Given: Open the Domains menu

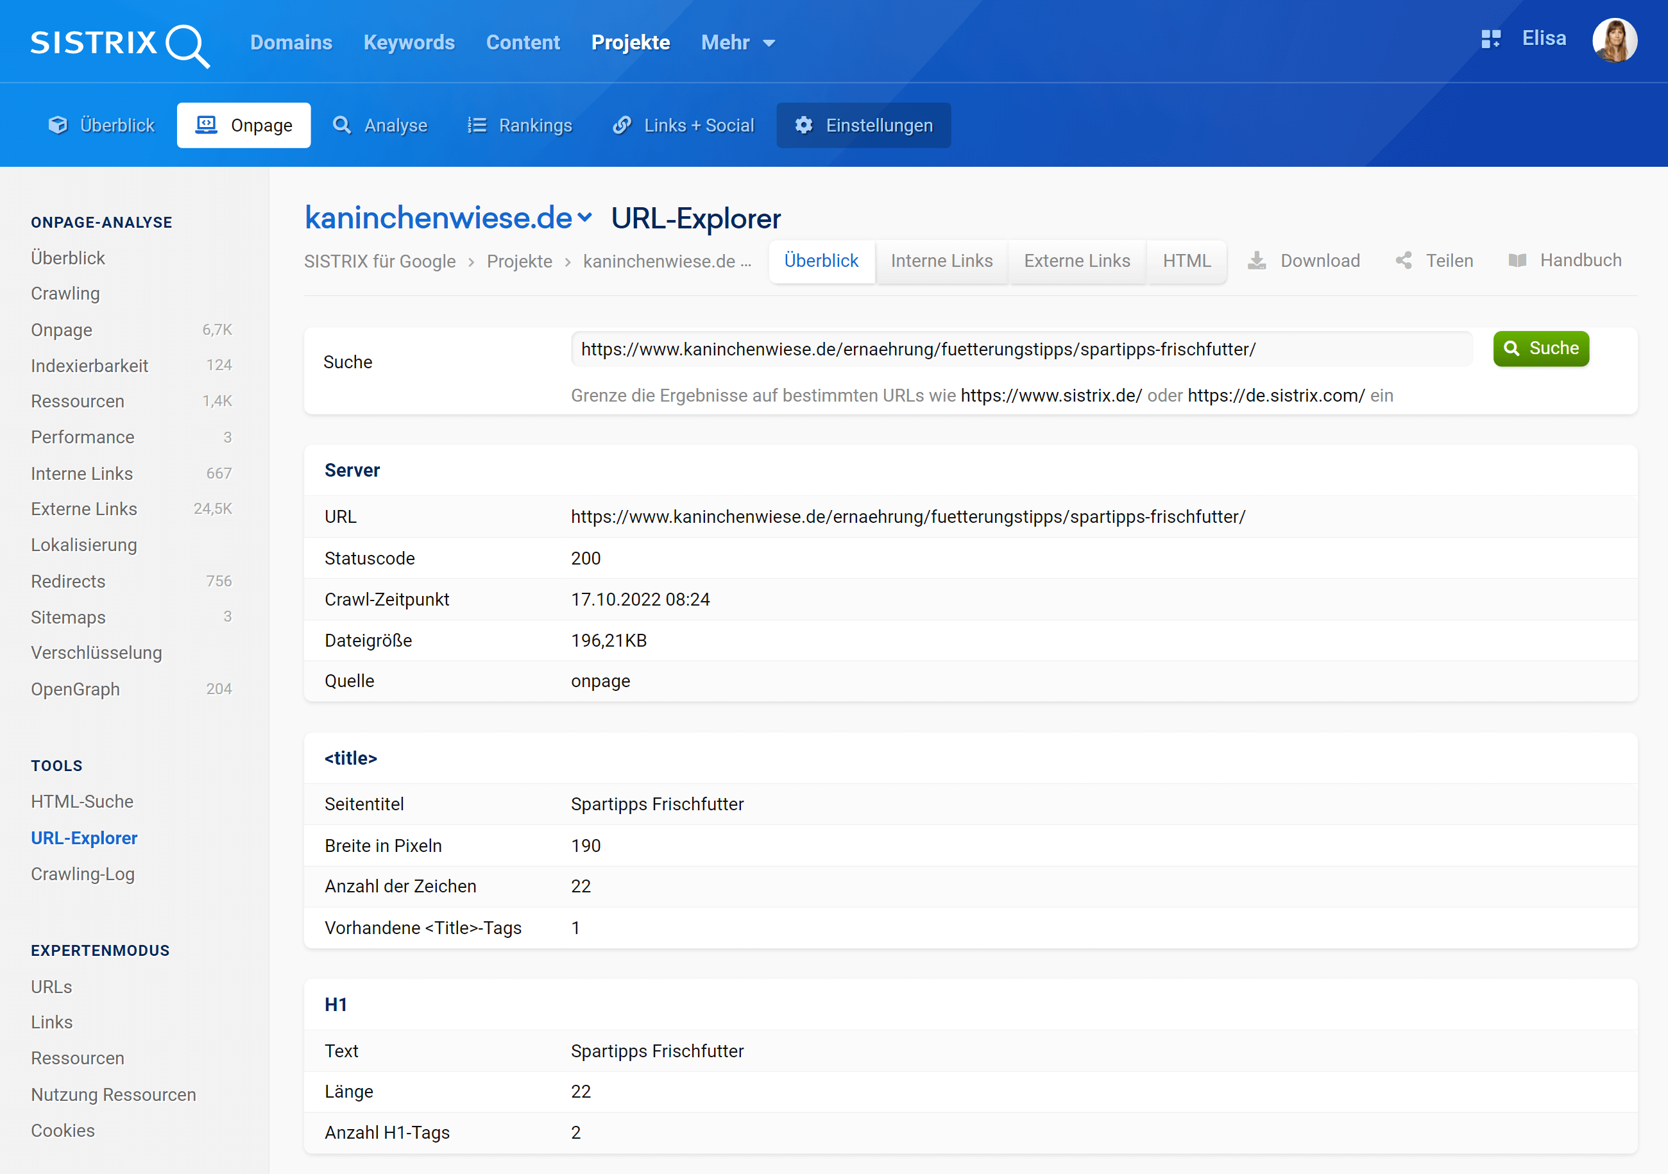Looking at the screenshot, I should (x=291, y=43).
